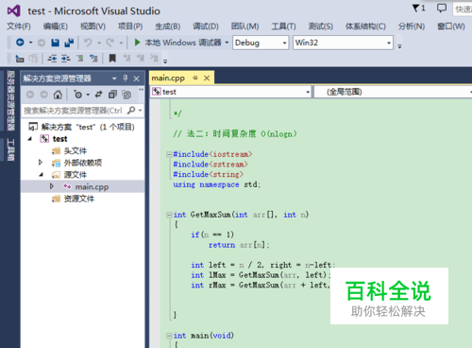Open the 服务器资源管理器 side tab
472x348 pixels.
click(10, 101)
